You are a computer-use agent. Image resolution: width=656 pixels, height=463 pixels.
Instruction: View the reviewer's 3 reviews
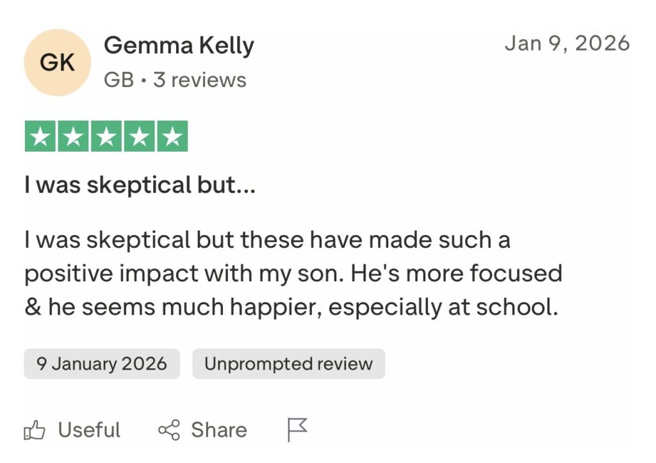[x=199, y=80]
